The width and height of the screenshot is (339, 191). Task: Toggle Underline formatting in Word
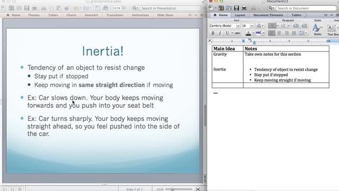tap(227, 33)
